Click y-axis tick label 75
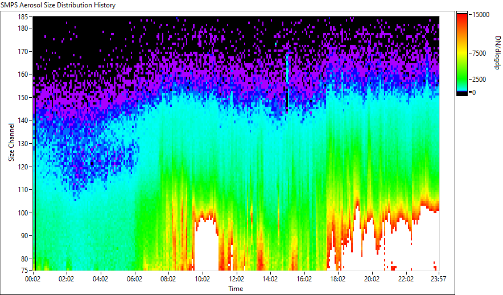 click(x=24, y=271)
